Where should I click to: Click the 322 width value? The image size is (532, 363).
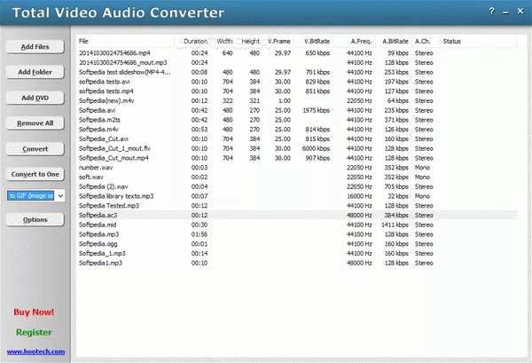point(227,101)
